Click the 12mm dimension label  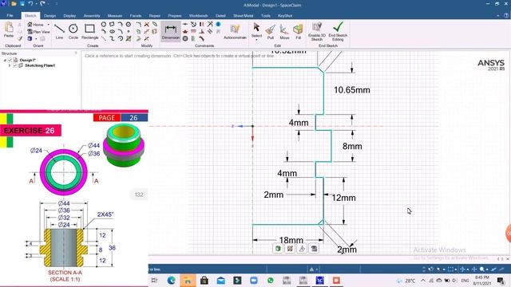[343, 198]
